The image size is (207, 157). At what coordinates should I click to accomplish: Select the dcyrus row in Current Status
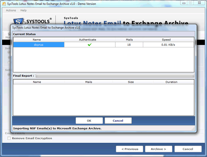click(104, 45)
